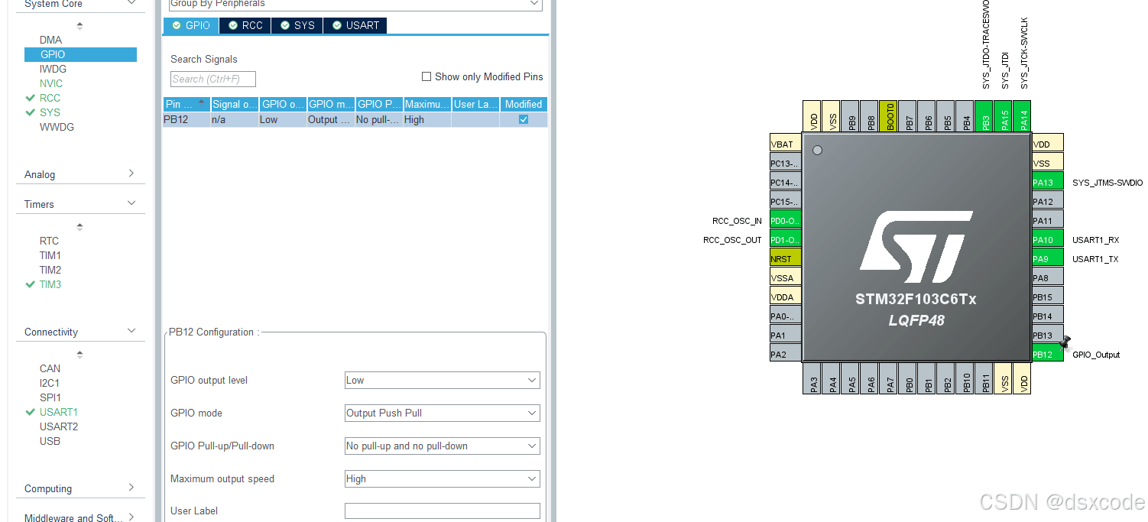
Task: Click the PB13 pin on chip
Action: (1048, 335)
